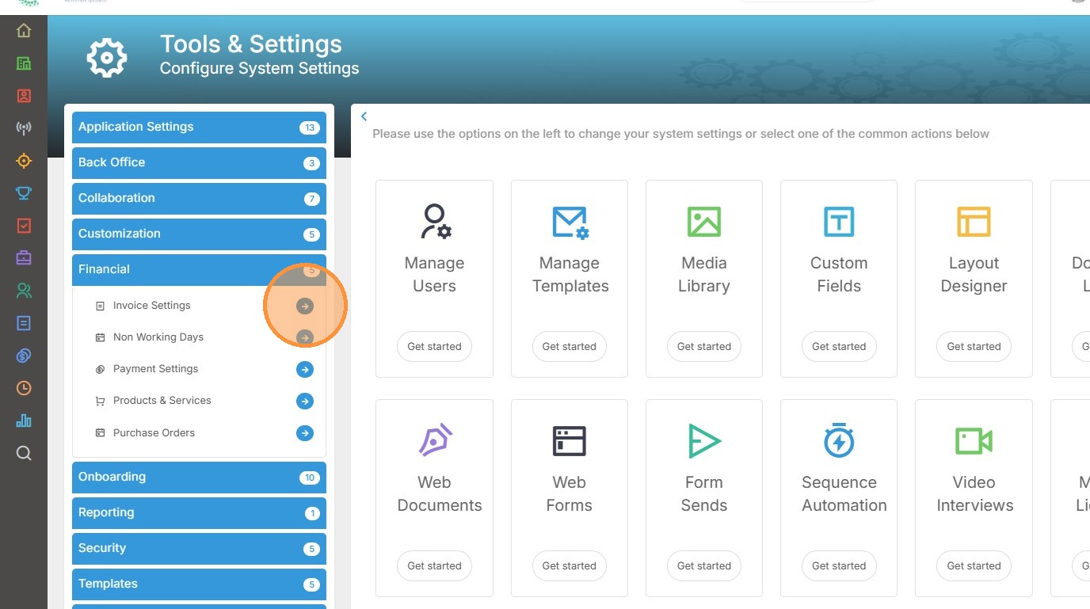Screen dimensions: 1090x609
Task: Click Get started under Video Interviews
Action: point(974,566)
